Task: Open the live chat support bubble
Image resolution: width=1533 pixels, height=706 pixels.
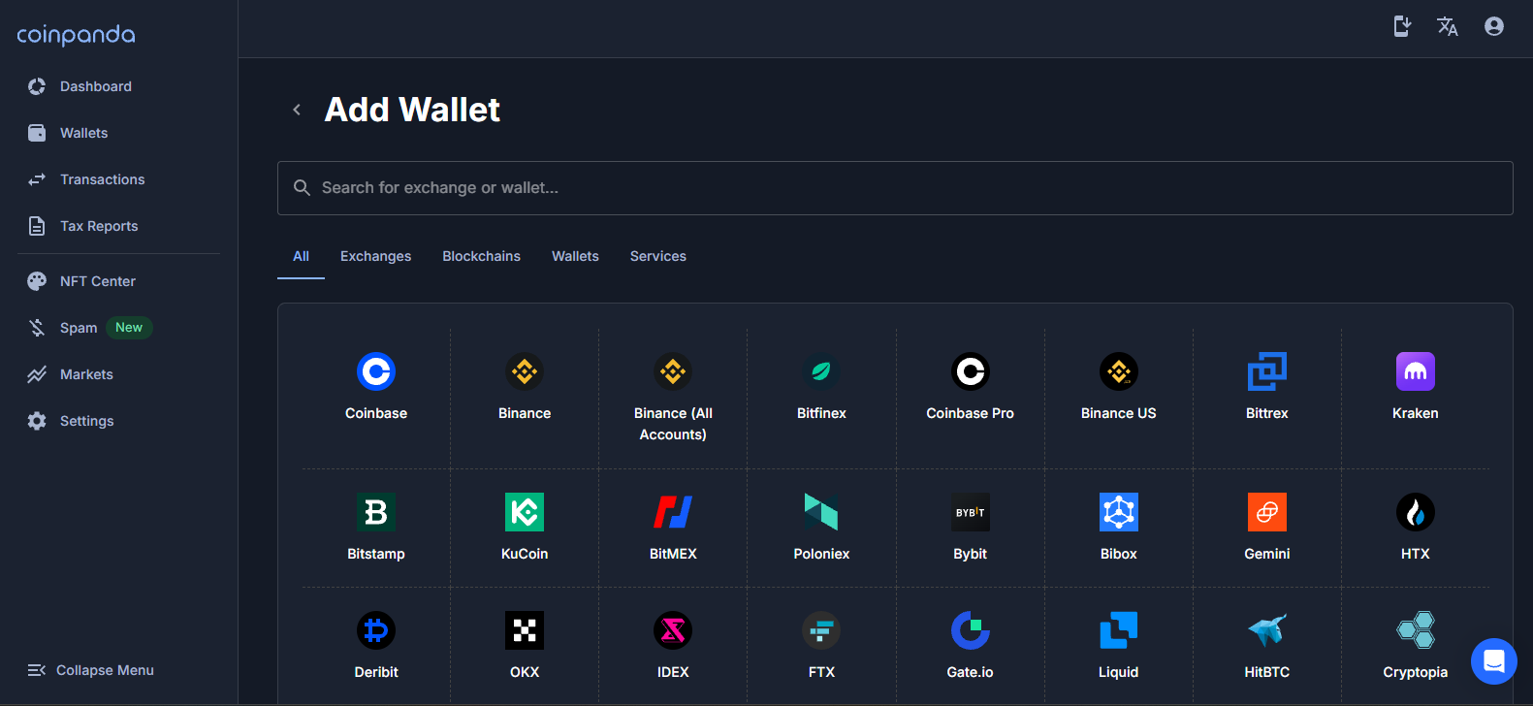Action: 1494,661
